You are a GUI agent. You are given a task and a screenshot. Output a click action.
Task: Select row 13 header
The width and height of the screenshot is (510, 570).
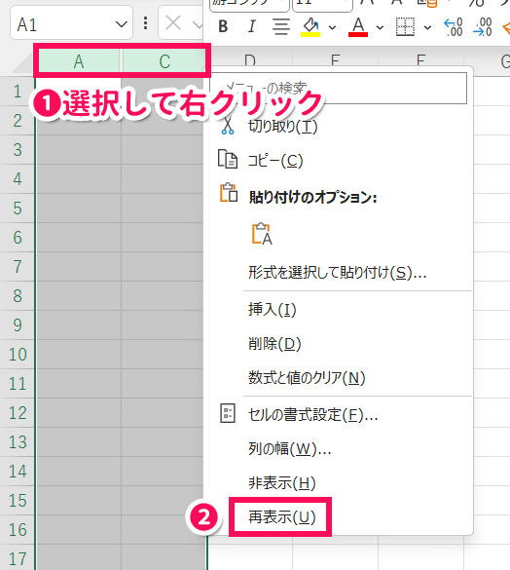point(18,442)
